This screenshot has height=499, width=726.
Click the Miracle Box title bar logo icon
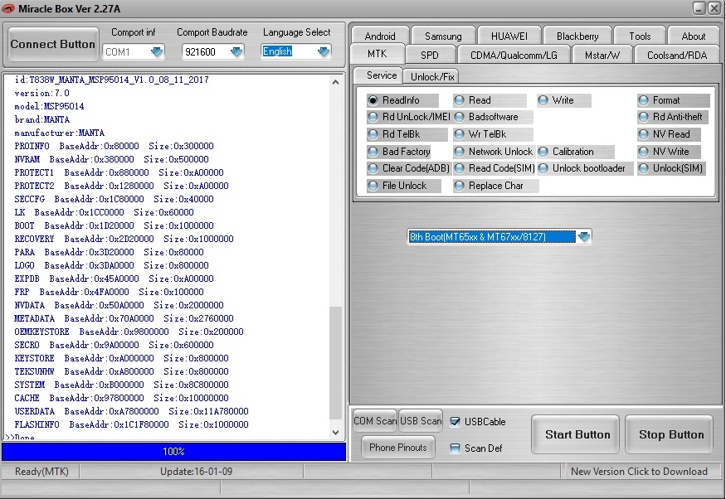7,8
